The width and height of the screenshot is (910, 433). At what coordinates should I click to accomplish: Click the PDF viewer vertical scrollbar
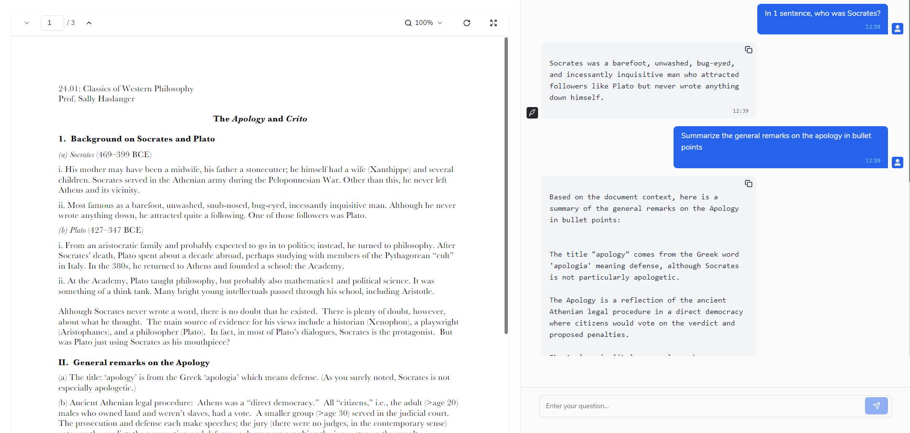tap(506, 185)
